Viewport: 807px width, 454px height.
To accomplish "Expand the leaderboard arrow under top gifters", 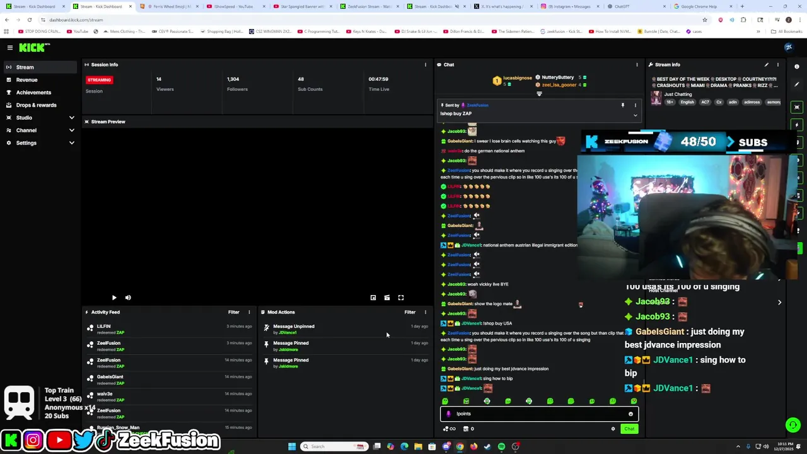I will pos(539,94).
